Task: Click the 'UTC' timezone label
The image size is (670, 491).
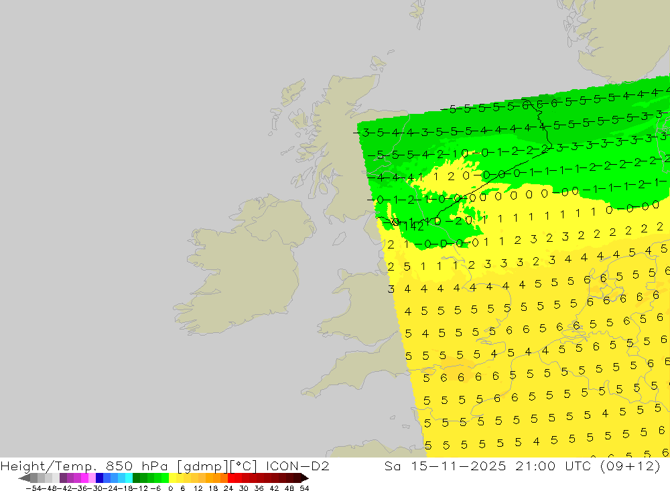Action: tap(578, 466)
